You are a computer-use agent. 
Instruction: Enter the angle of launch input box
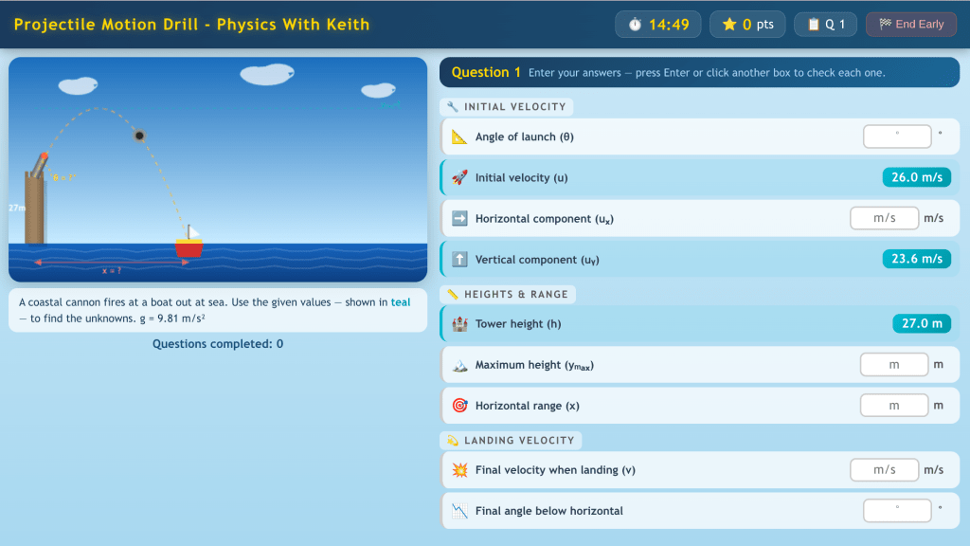897,136
